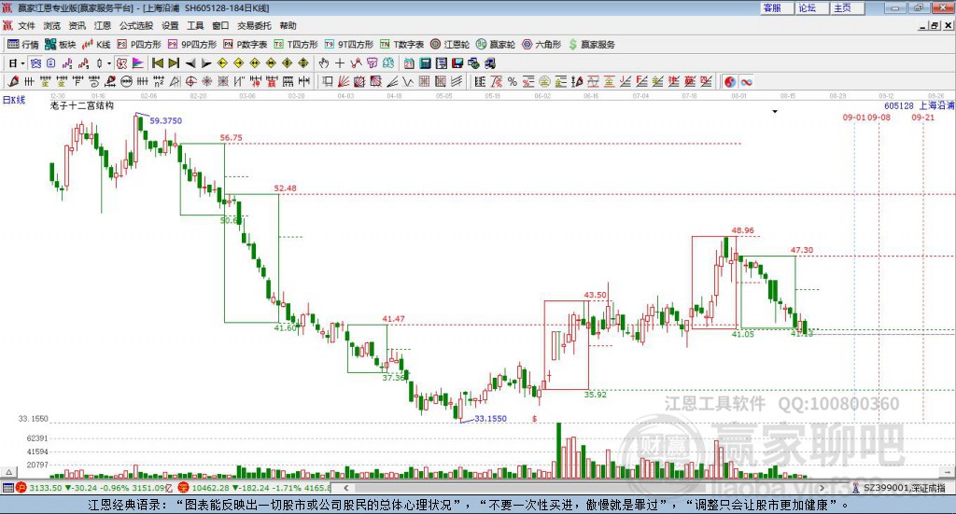Collapse volume panel with triangle button
Viewport: 956px width, 514px height.
tap(8, 472)
